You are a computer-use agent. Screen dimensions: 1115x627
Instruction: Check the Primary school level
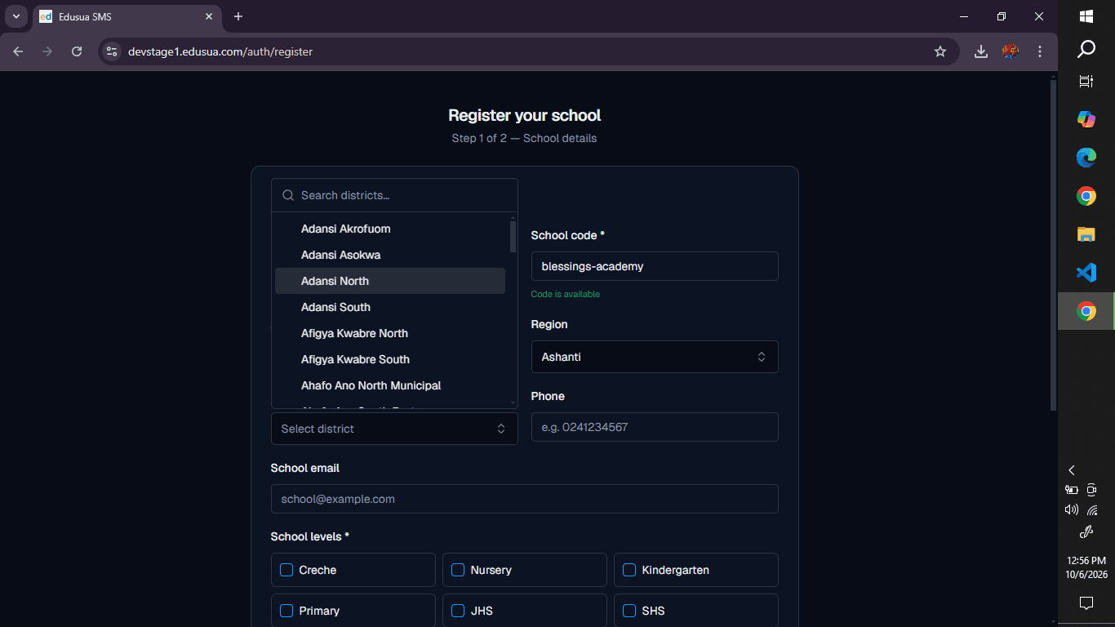click(287, 611)
